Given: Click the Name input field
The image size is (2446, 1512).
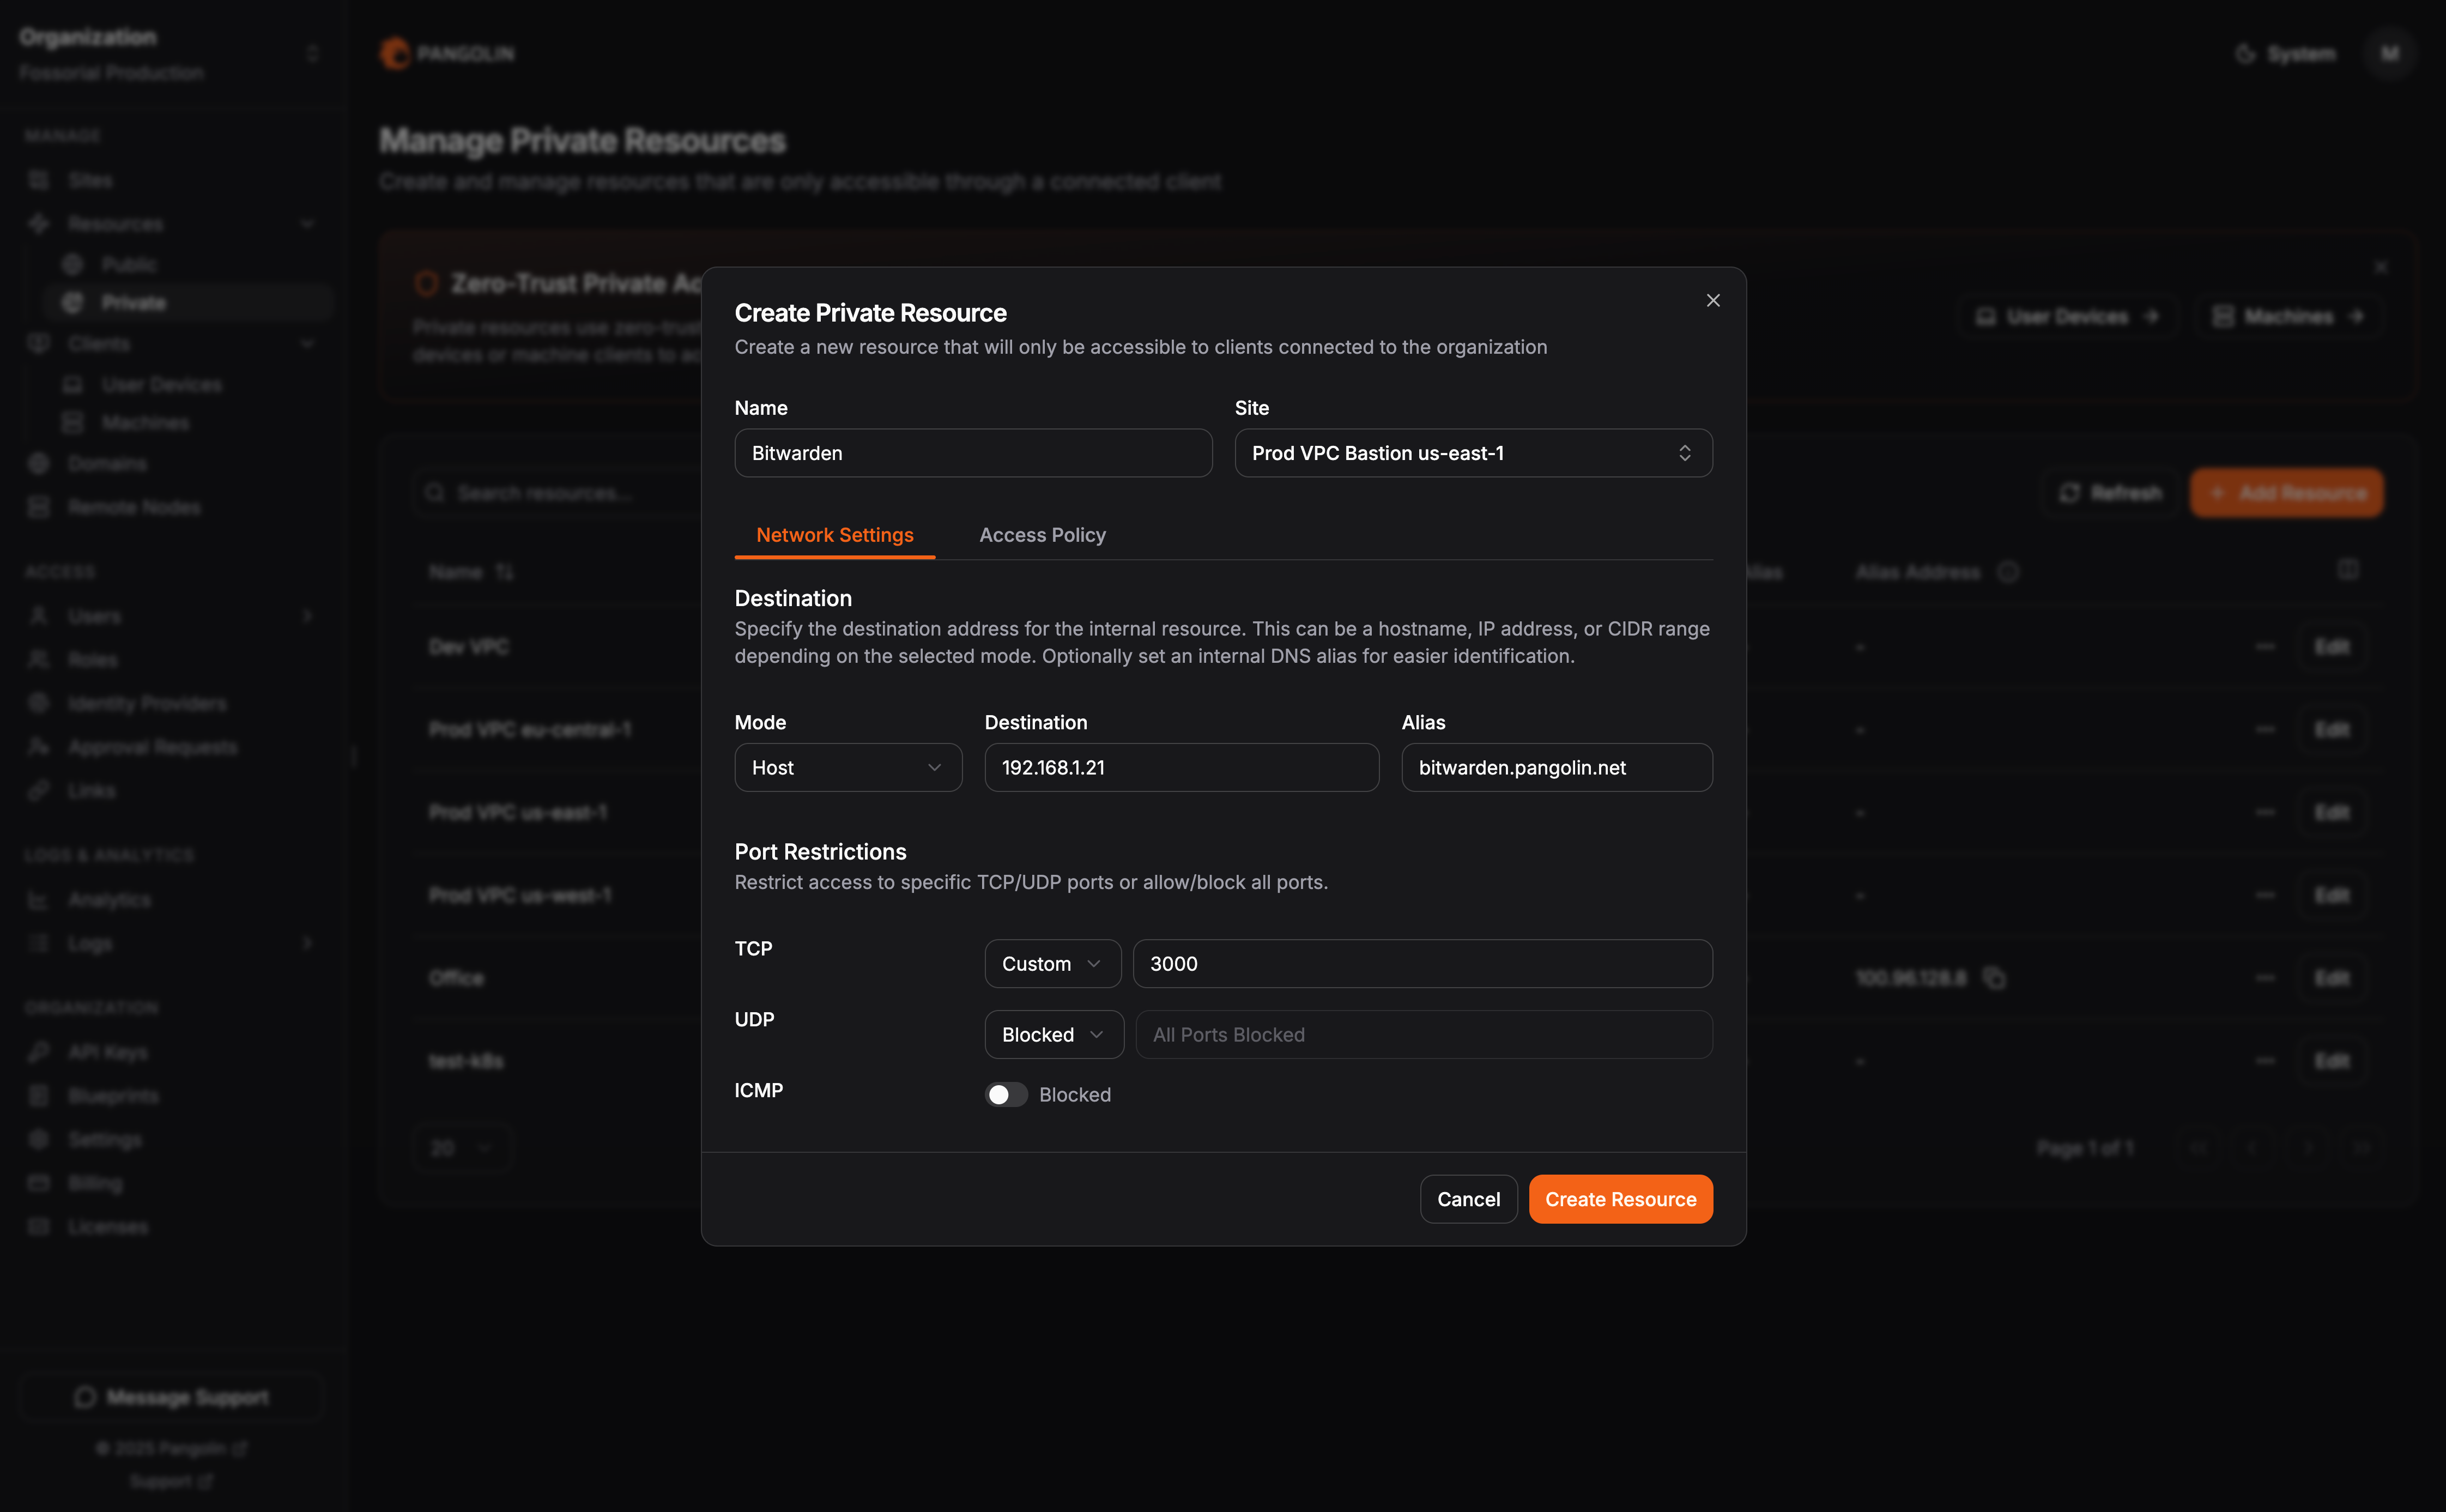Looking at the screenshot, I should [973, 453].
